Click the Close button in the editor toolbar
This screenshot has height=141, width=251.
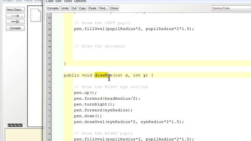(x=114, y=8)
